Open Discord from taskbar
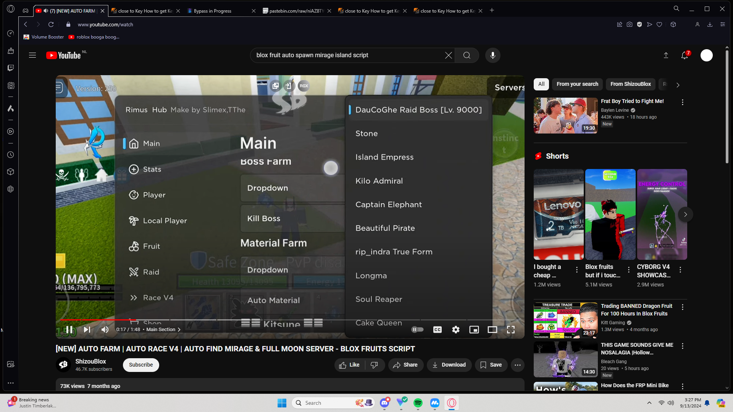Viewport: 733px width, 412px height. point(384,403)
